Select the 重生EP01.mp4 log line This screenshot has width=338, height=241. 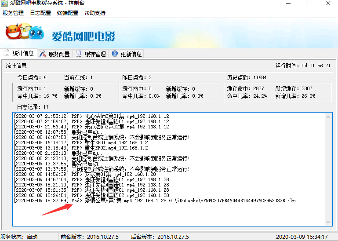pyautogui.click(x=81, y=142)
